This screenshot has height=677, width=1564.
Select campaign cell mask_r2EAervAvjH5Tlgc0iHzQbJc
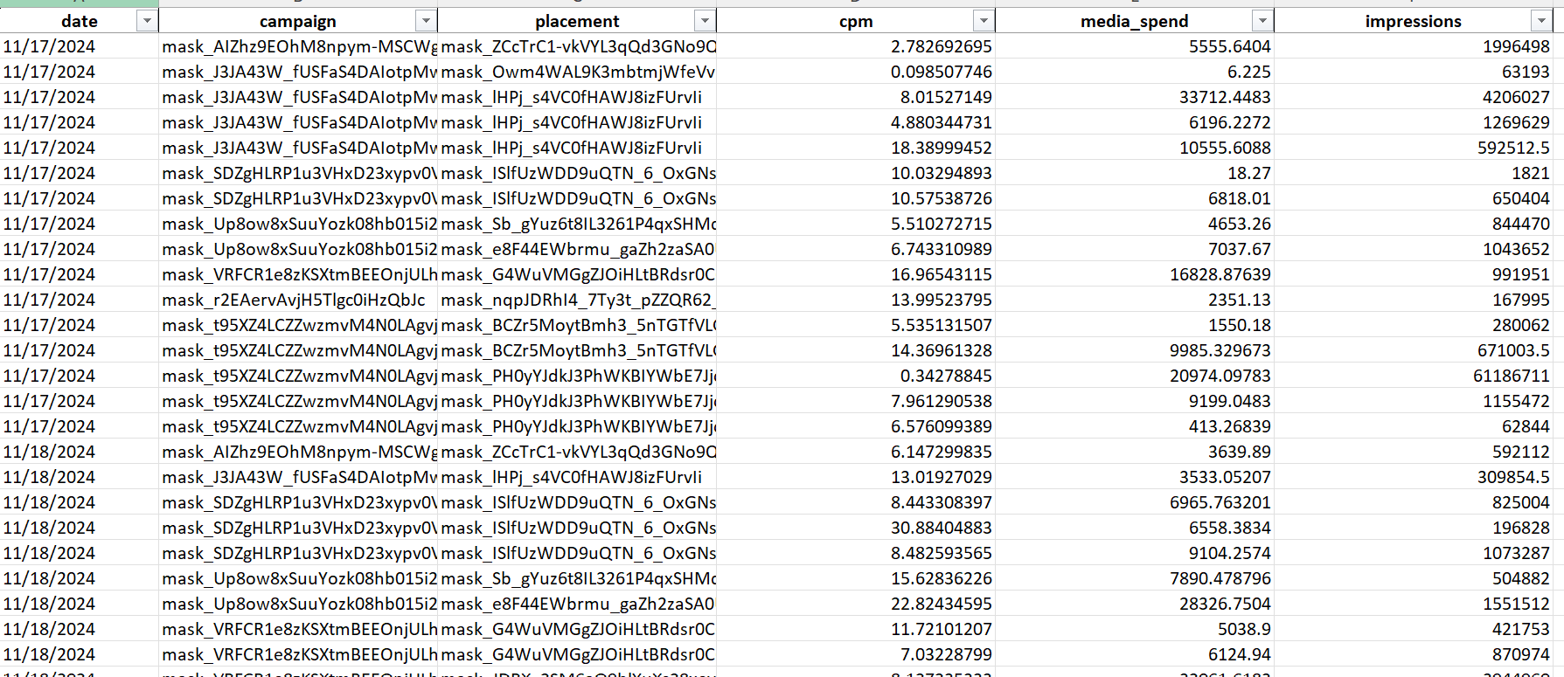click(x=298, y=300)
